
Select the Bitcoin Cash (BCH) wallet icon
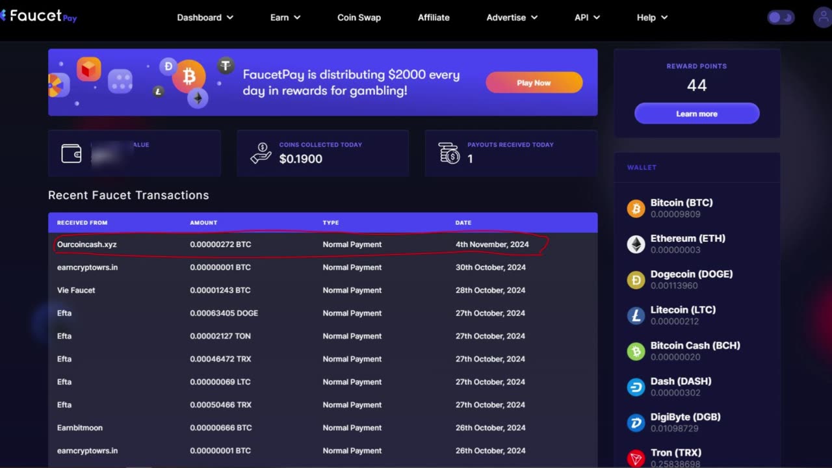coord(636,352)
